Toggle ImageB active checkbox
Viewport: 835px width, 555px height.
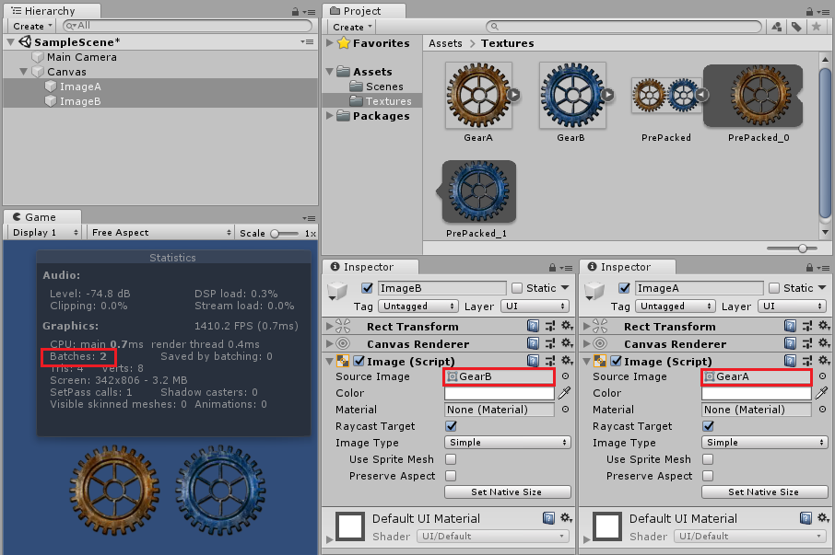(367, 288)
